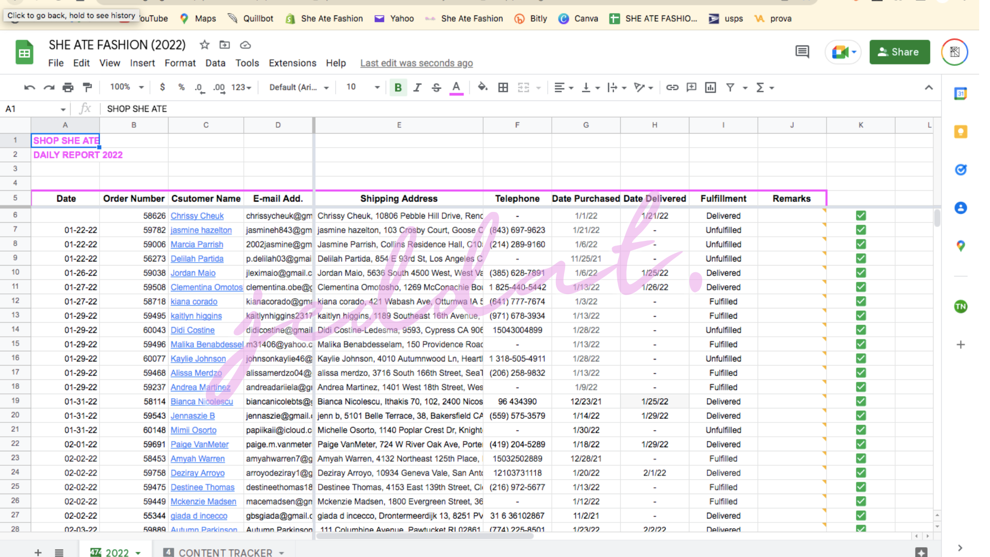
Task: Click the paint format roller icon
Action: pyautogui.click(x=87, y=87)
